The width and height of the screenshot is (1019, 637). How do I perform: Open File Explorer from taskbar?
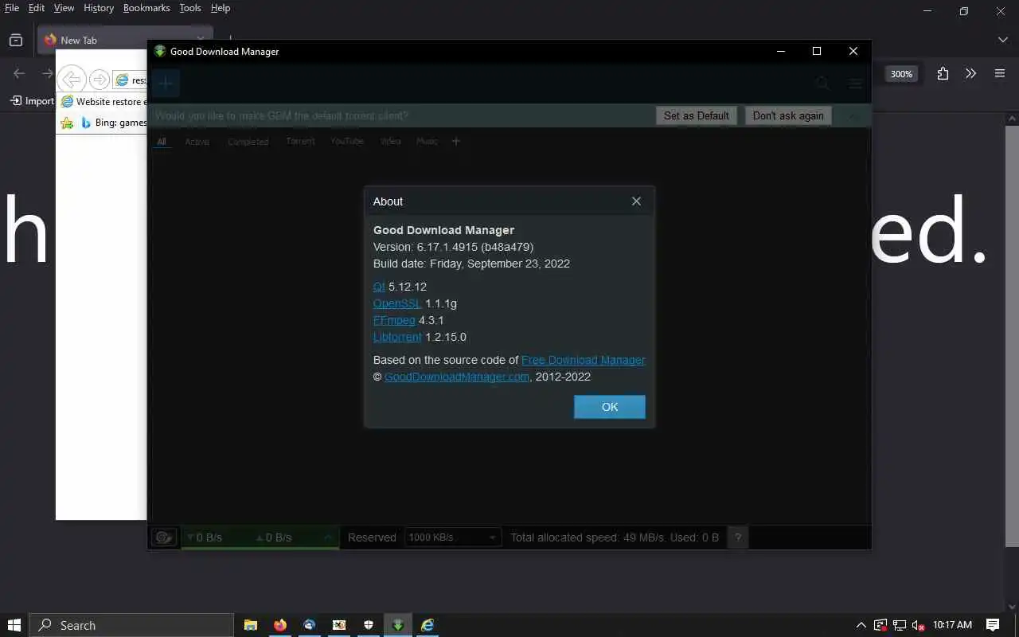[250, 625]
